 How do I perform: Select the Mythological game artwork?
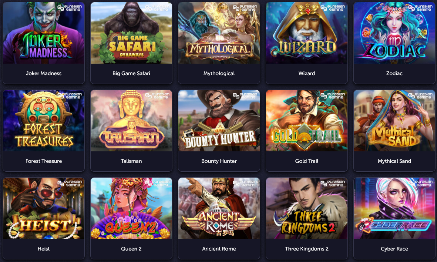(219, 33)
